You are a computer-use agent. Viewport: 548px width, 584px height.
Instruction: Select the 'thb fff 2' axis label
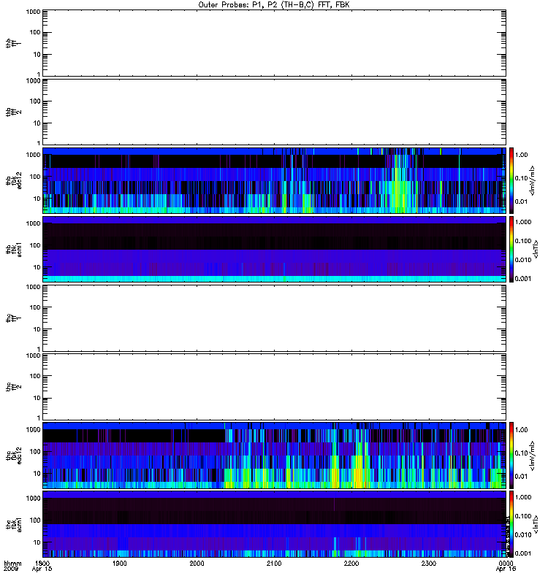14,112
